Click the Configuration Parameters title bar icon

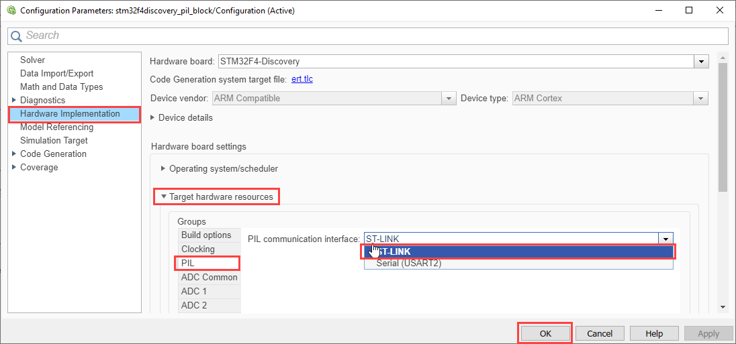pos(11,11)
